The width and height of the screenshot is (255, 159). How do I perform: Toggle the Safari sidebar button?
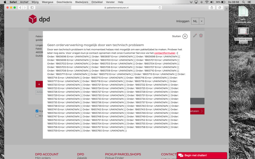[32, 7]
